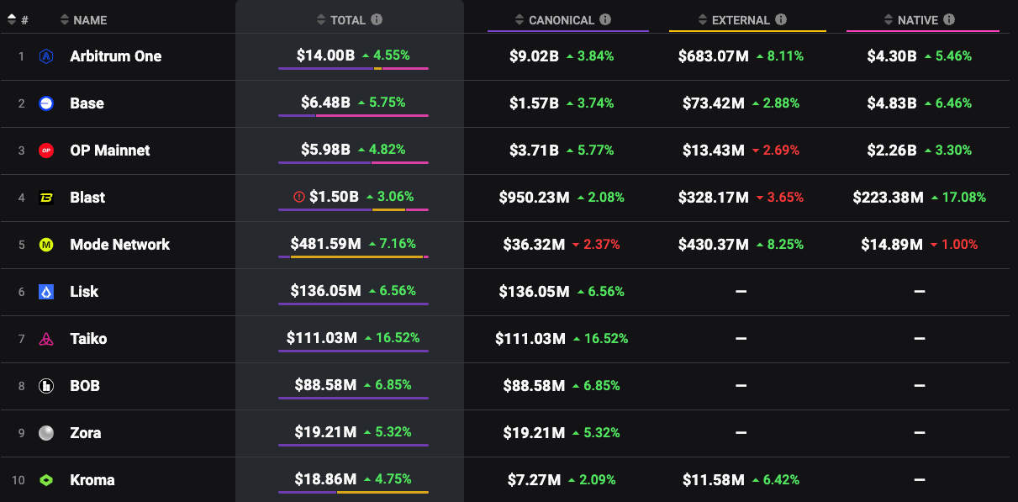Click the Mode Network total value breakdown bar
The image size is (1018, 502).
[x=353, y=256]
